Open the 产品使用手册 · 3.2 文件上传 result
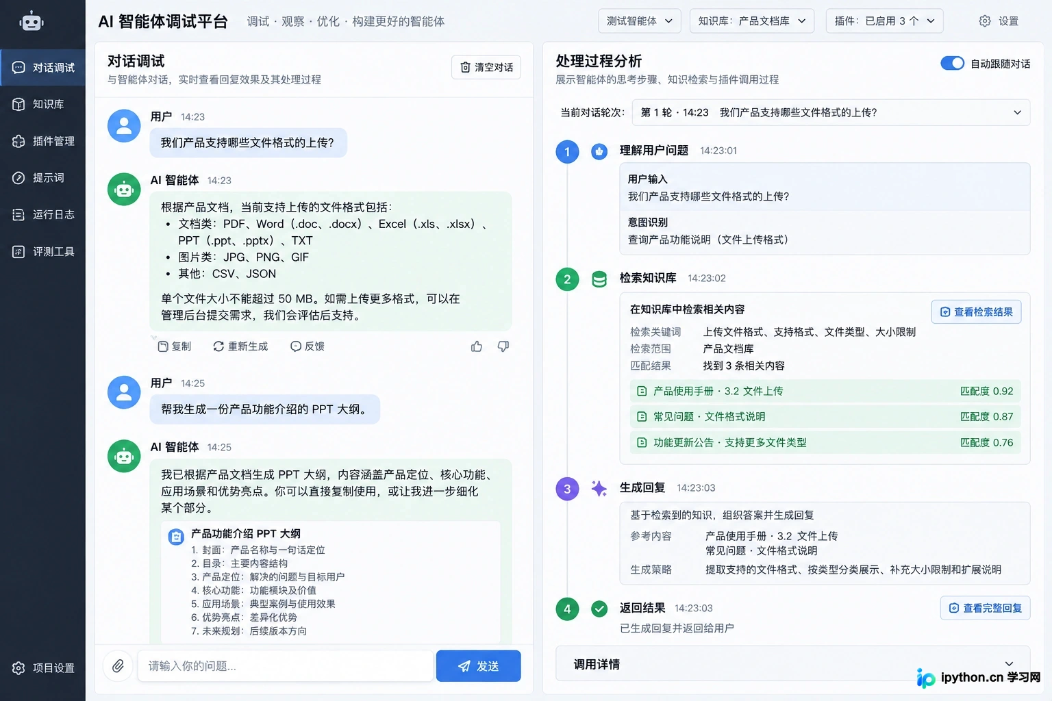This screenshot has height=701, width=1052. (825, 391)
